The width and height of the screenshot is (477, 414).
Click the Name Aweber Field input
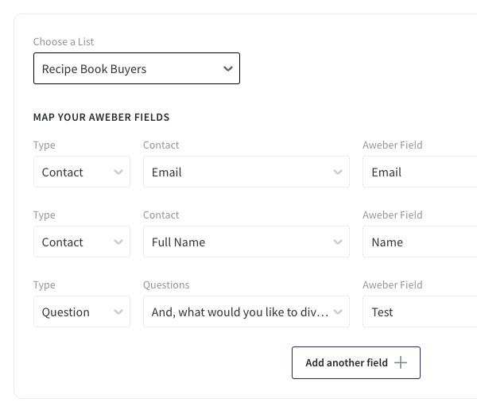(x=420, y=242)
